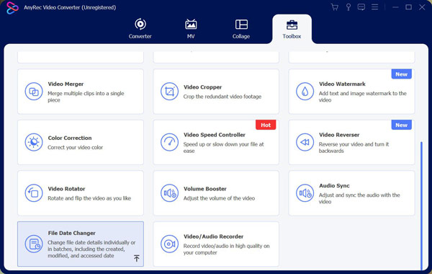This screenshot has width=432, height=274.
Task: Switch to the Converter tab
Action: 140,28
